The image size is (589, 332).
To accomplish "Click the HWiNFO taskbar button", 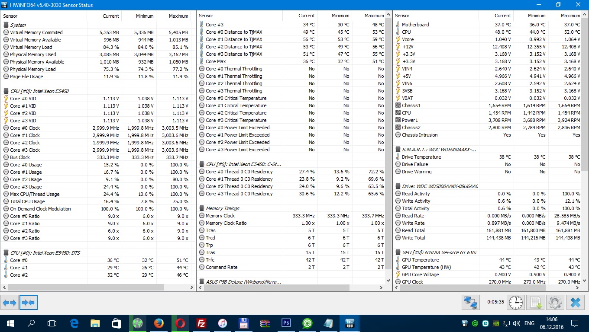I will coord(349,323).
